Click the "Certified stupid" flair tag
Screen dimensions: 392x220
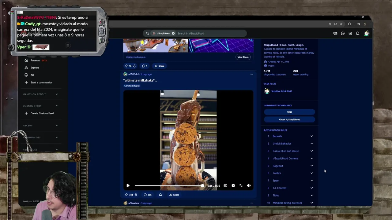tap(132, 86)
